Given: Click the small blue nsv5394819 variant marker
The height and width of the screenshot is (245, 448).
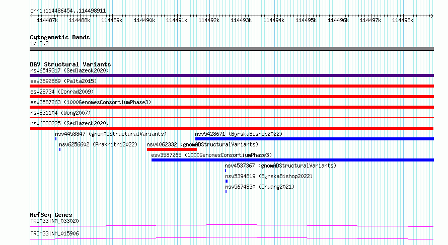Looking at the screenshot, I should tap(227, 181).
